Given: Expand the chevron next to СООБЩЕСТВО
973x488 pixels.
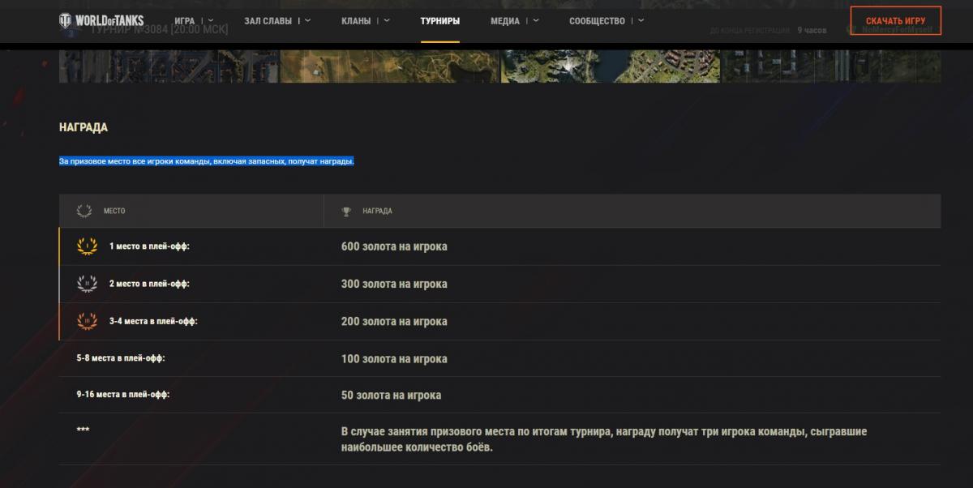Looking at the screenshot, I should 641,20.
